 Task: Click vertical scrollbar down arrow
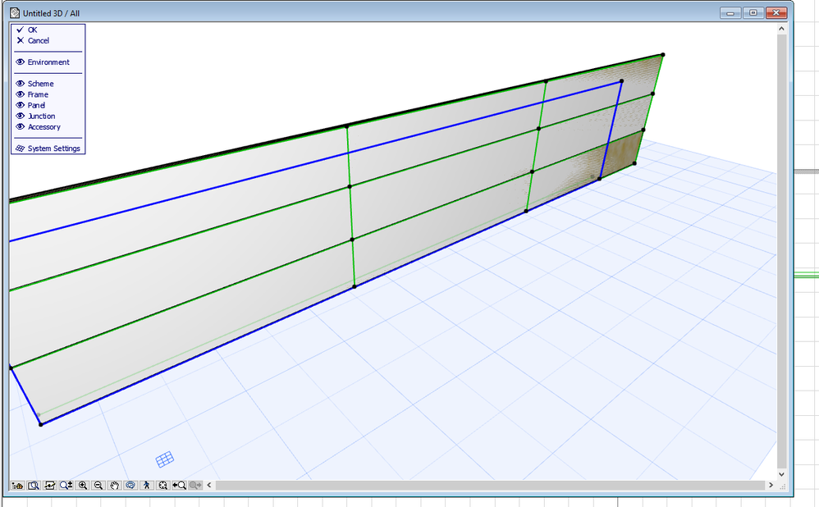(781, 474)
